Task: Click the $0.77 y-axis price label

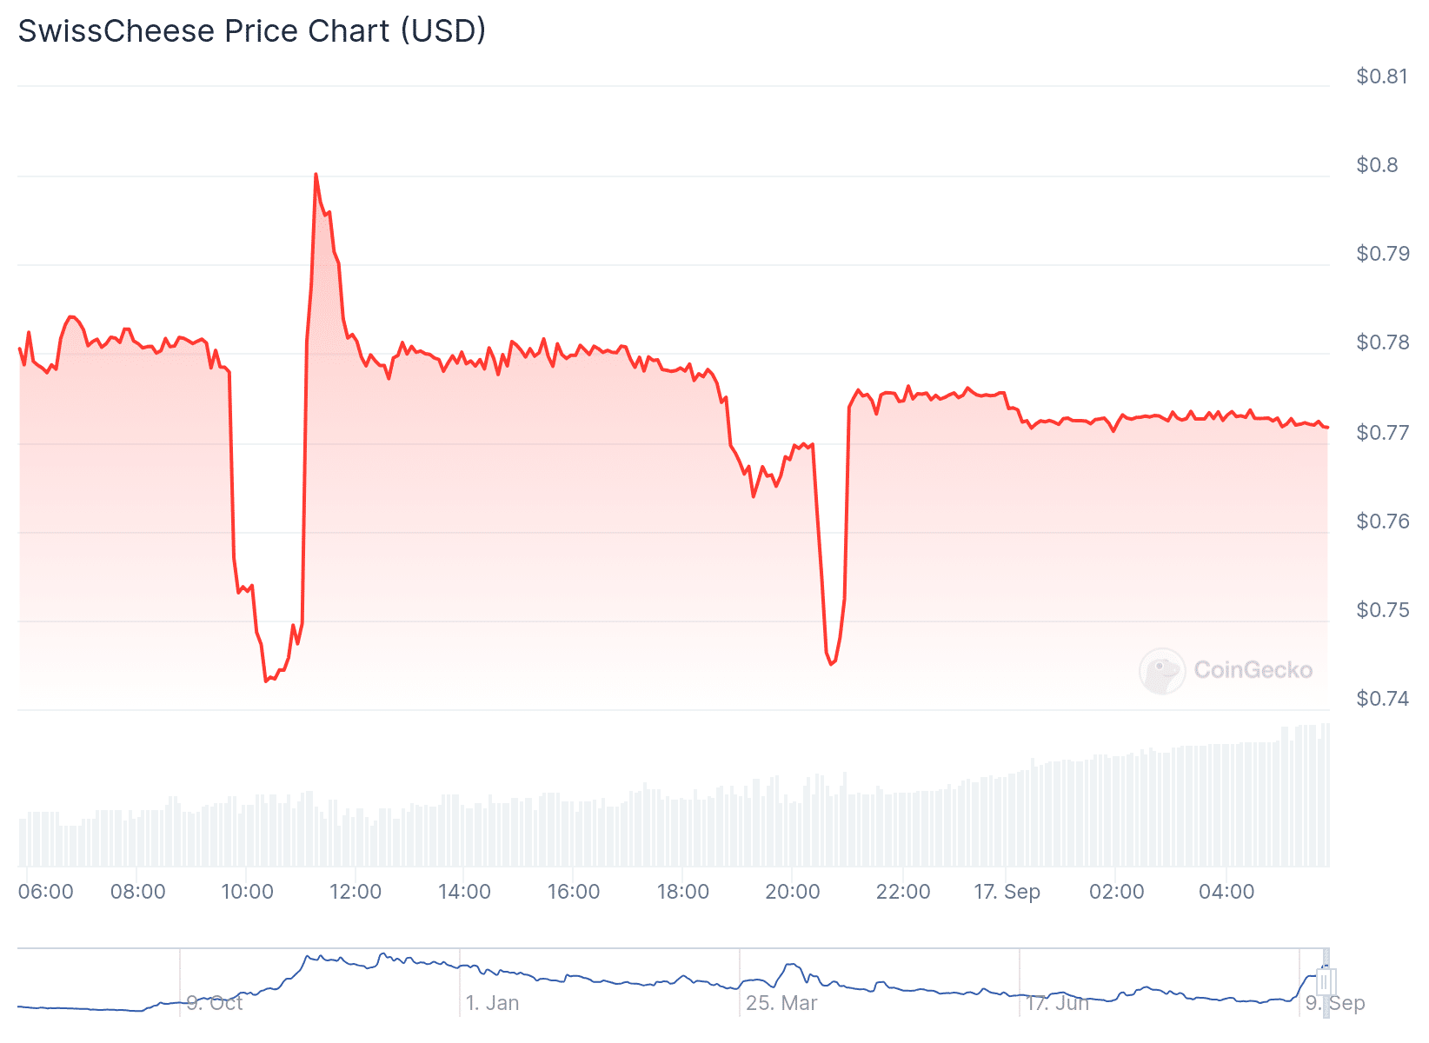Action: tap(1382, 433)
